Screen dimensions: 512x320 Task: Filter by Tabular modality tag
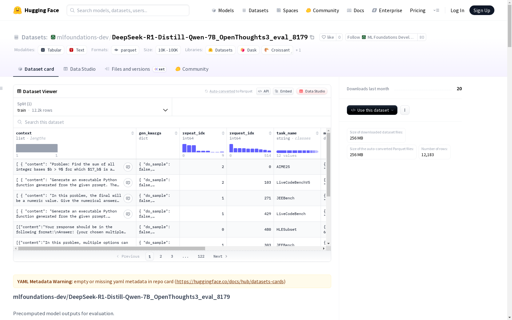pos(51,50)
